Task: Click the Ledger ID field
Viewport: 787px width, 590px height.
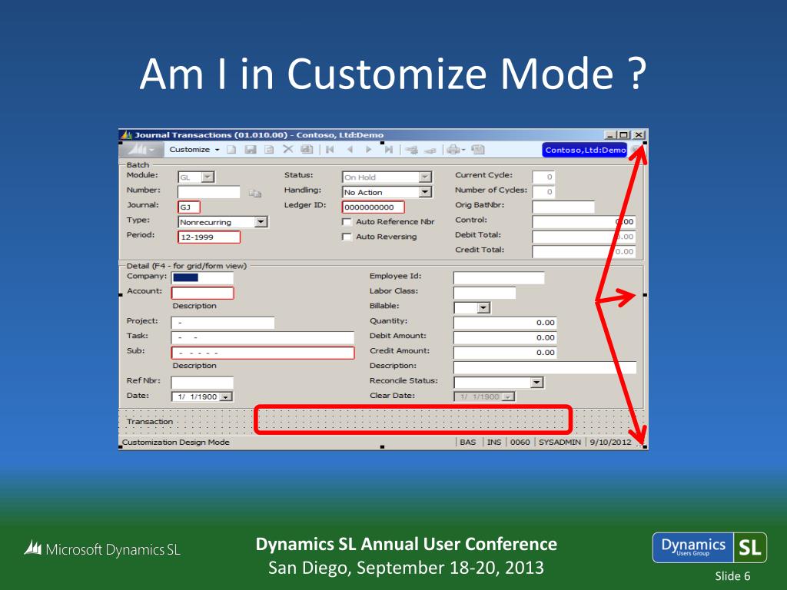Action: click(x=373, y=207)
